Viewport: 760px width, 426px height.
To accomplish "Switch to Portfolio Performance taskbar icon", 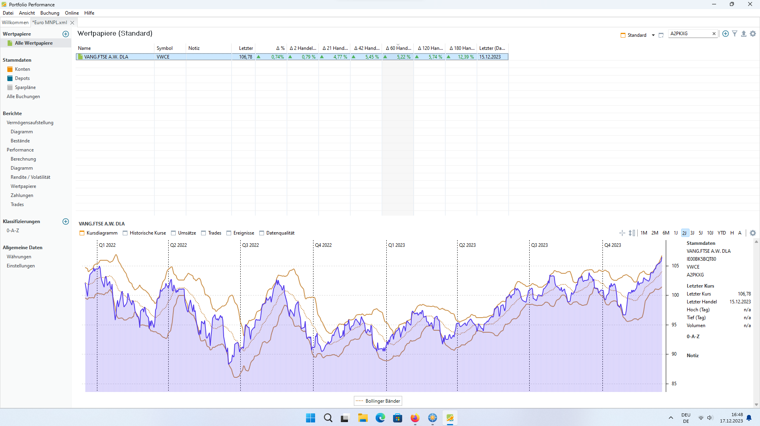I will click(x=450, y=418).
